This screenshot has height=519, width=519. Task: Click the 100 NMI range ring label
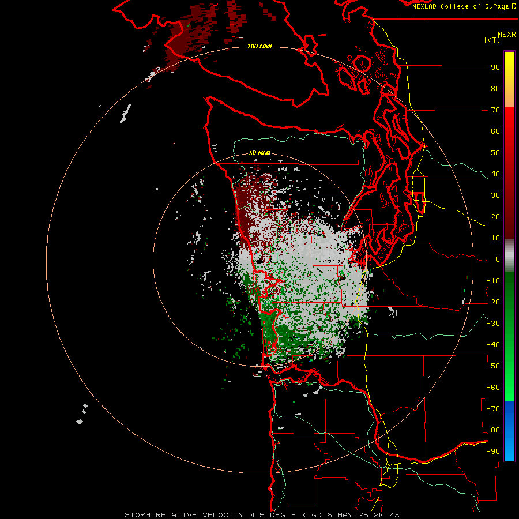[x=259, y=46]
